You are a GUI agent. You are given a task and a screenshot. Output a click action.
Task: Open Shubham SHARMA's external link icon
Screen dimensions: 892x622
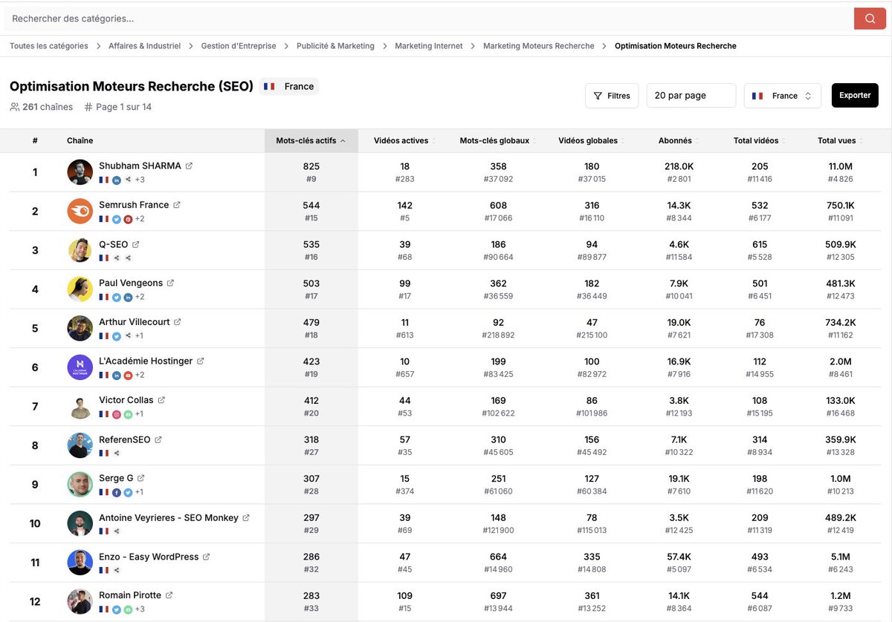(x=189, y=166)
